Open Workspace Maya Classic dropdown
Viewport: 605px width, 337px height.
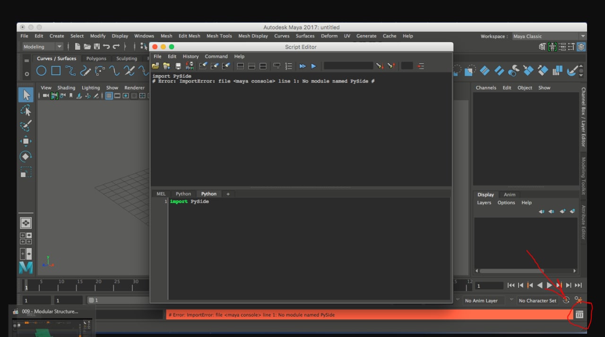pyautogui.click(x=549, y=36)
